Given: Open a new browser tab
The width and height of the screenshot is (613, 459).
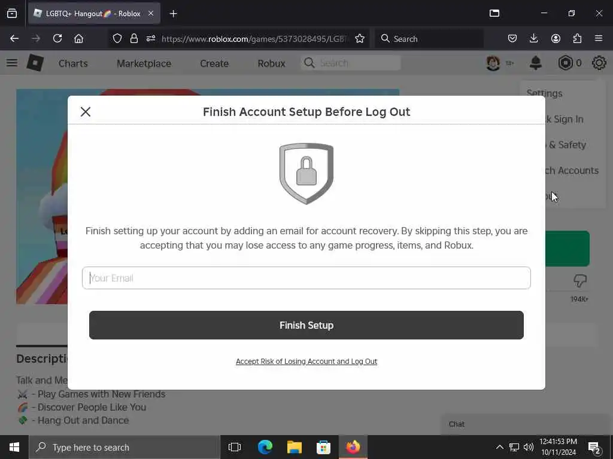Looking at the screenshot, I should 173,14.
